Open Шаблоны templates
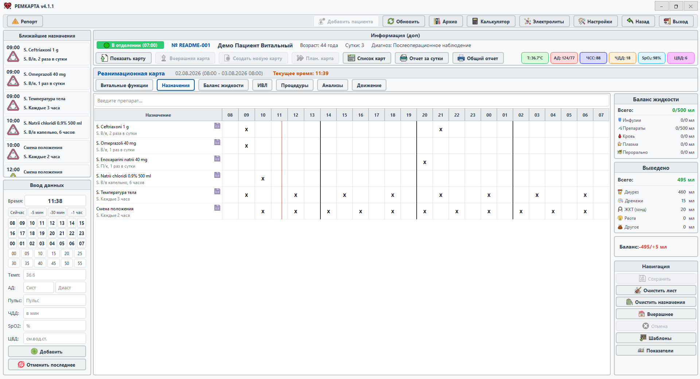700x379 pixels. pyautogui.click(x=656, y=338)
